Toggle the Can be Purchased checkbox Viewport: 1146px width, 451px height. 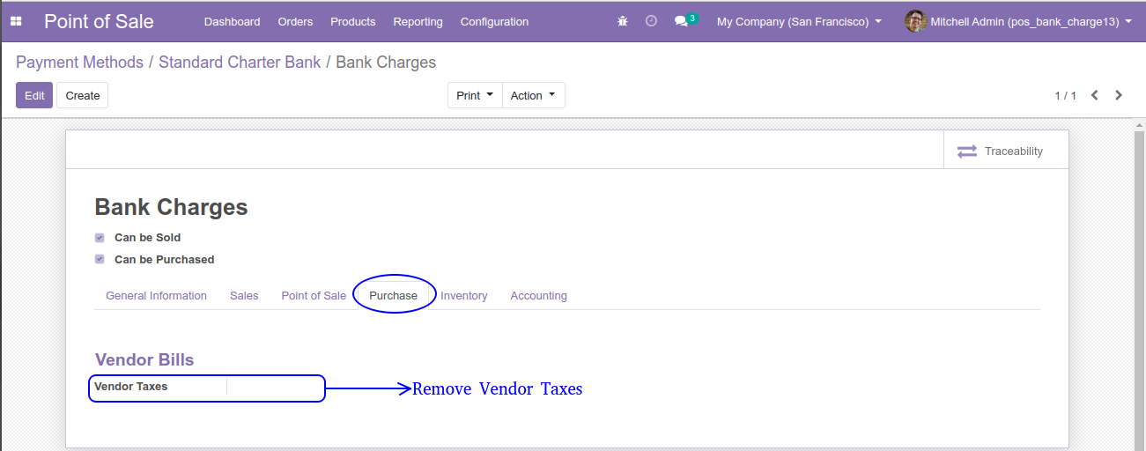click(x=100, y=260)
